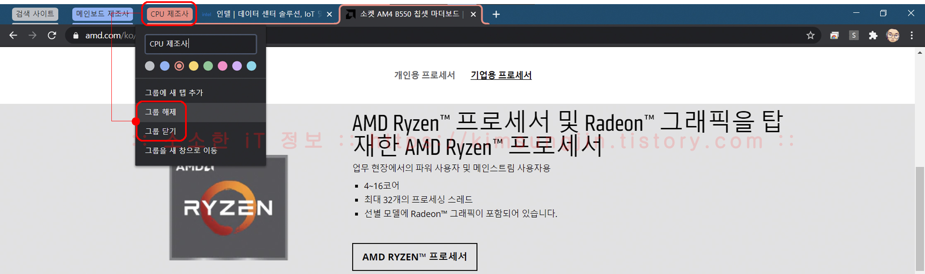Go forward with the arrow button
The width and height of the screenshot is (925, 274).
point(32,36)
